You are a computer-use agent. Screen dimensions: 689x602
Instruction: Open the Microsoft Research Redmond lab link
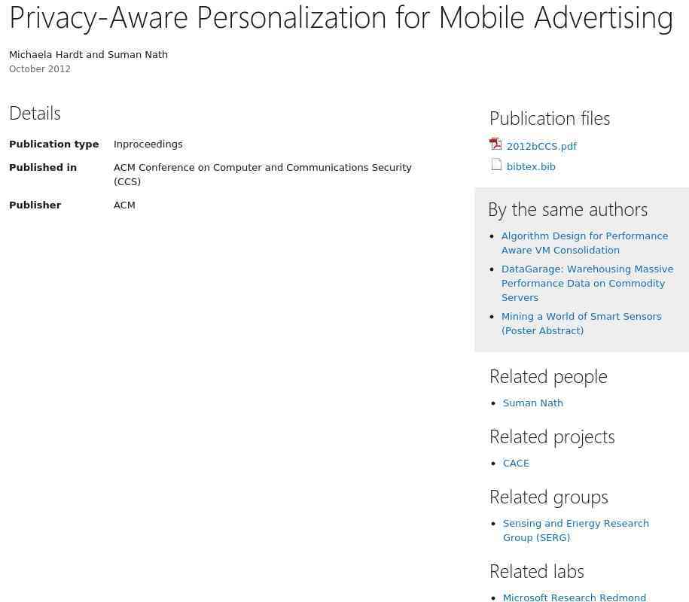[575, 597]
